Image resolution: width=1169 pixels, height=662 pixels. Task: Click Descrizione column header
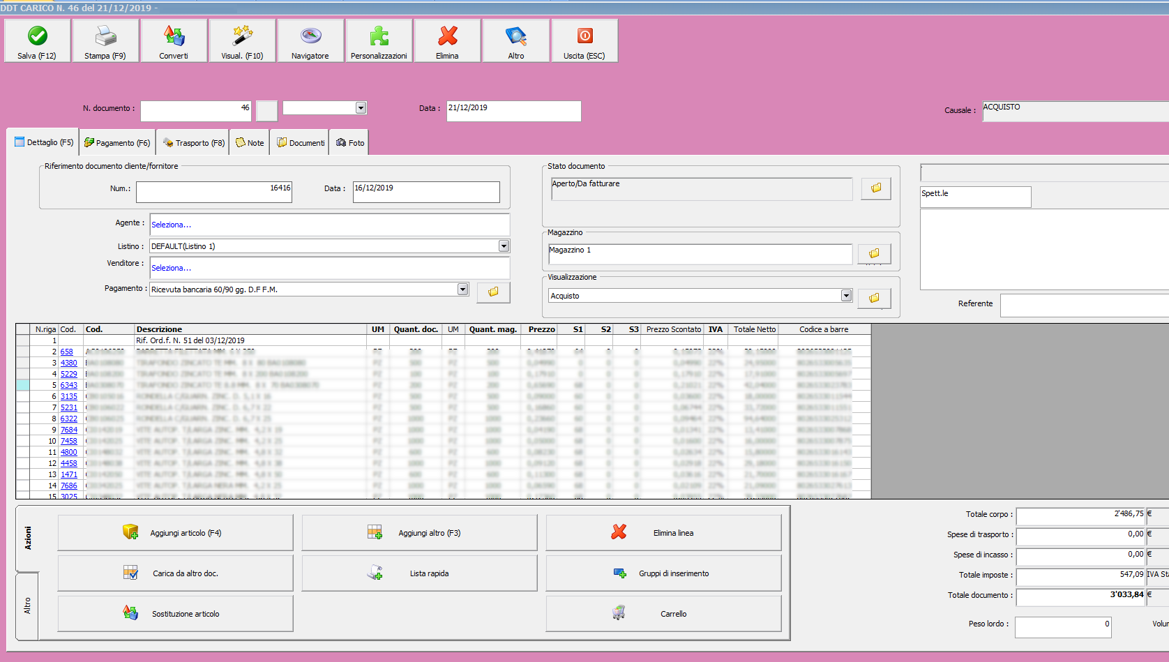(x=250, y=329)
